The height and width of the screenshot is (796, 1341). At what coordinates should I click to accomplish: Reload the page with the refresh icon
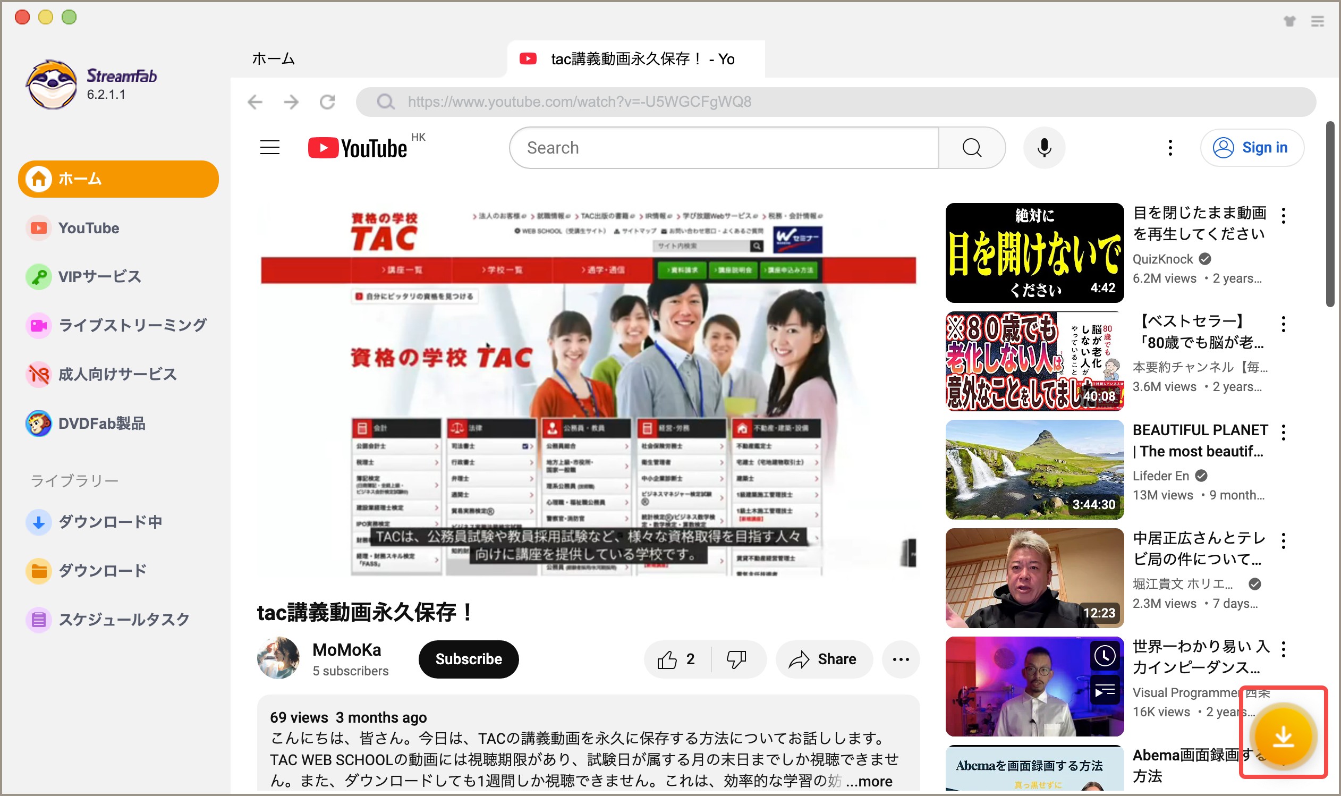click(x=327, y=102)
